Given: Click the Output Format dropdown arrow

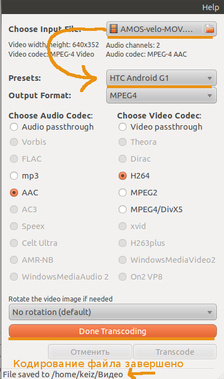Looking at the screenshot, I should pos(209,95).
